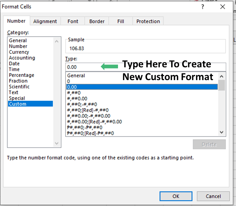The width and height of the screenshot is (236, 206).
Task: Pick the Time category
Action: 30,69
